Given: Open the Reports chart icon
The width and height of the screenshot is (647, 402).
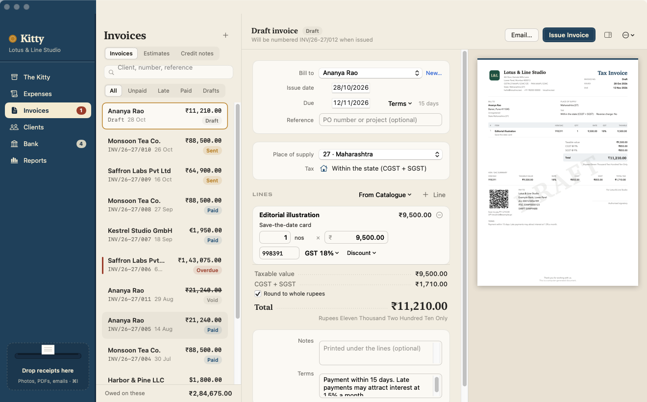Looking at the screenshot, I should click(14, 160).
